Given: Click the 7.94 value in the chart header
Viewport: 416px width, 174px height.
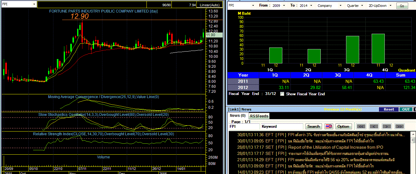Looking at the screenshot, I should [192, 5].
